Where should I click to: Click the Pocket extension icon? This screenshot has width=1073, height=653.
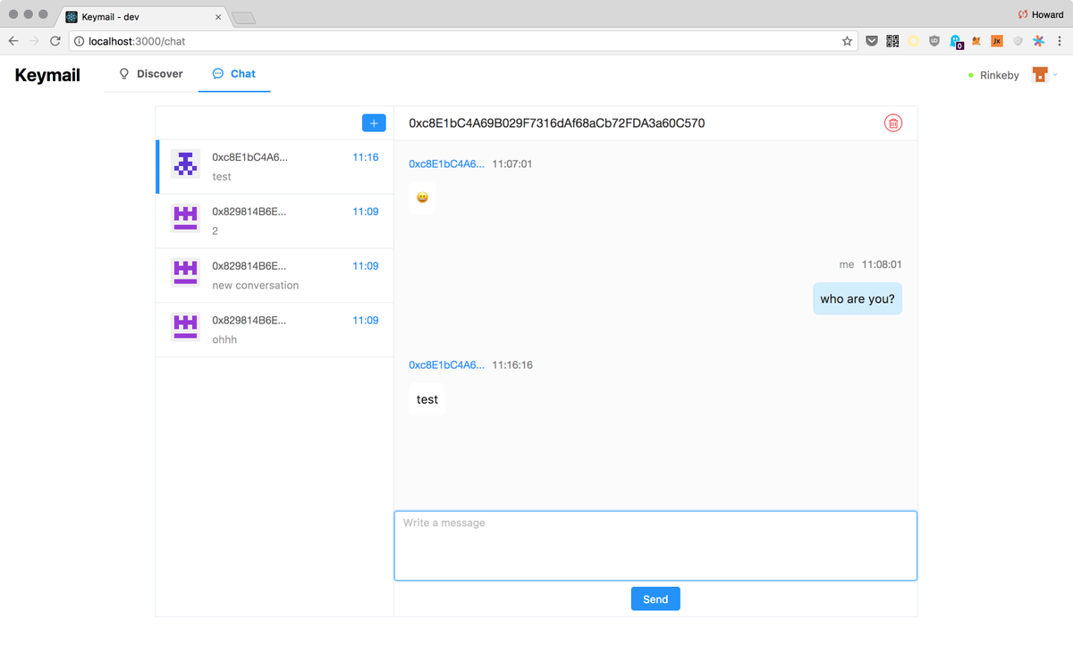pos(872,41)
